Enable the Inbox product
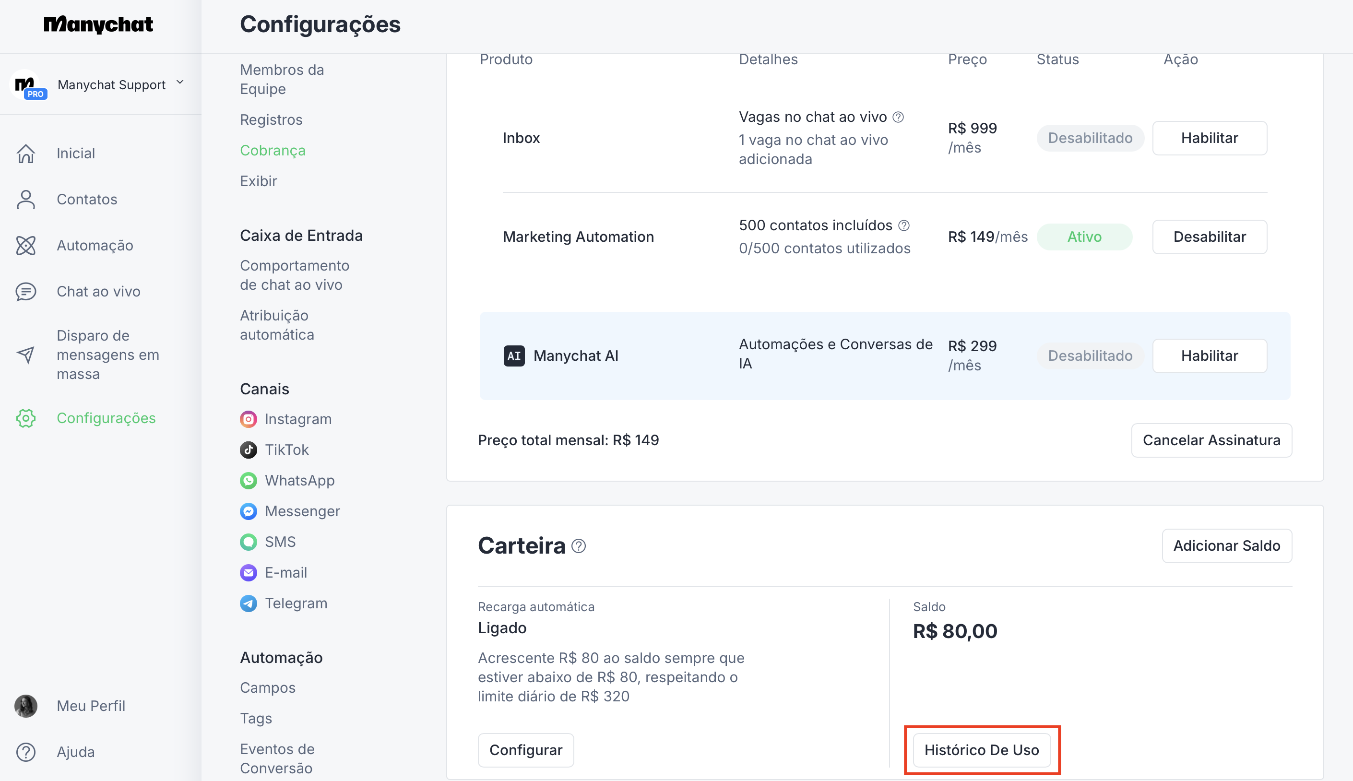Screen dimensions: 1353x781 (1209, 138)
